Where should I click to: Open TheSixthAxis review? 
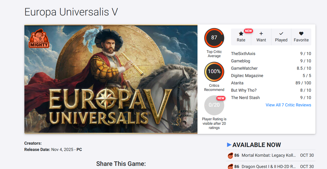coord(271,54)
